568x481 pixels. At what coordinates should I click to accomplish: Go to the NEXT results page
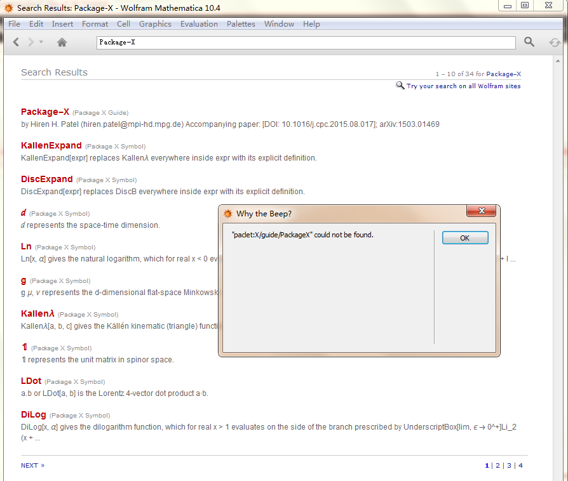tap(32, 465)
